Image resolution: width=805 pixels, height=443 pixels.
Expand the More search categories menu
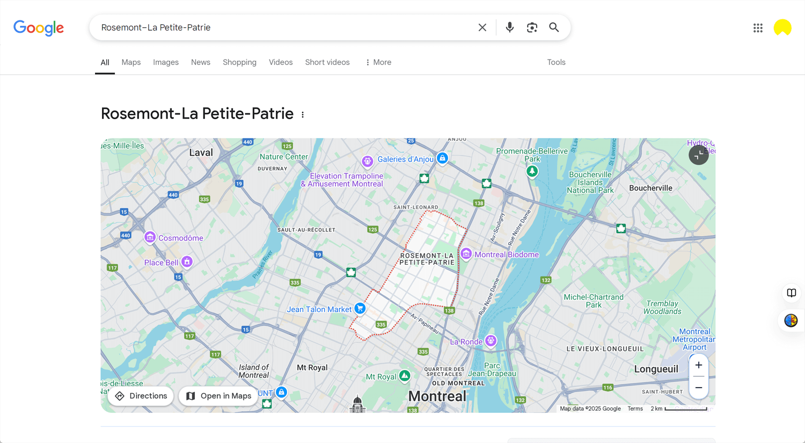pos(378,62)
